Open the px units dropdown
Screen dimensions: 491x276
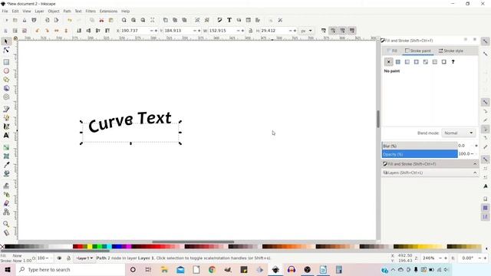point(306,31)
